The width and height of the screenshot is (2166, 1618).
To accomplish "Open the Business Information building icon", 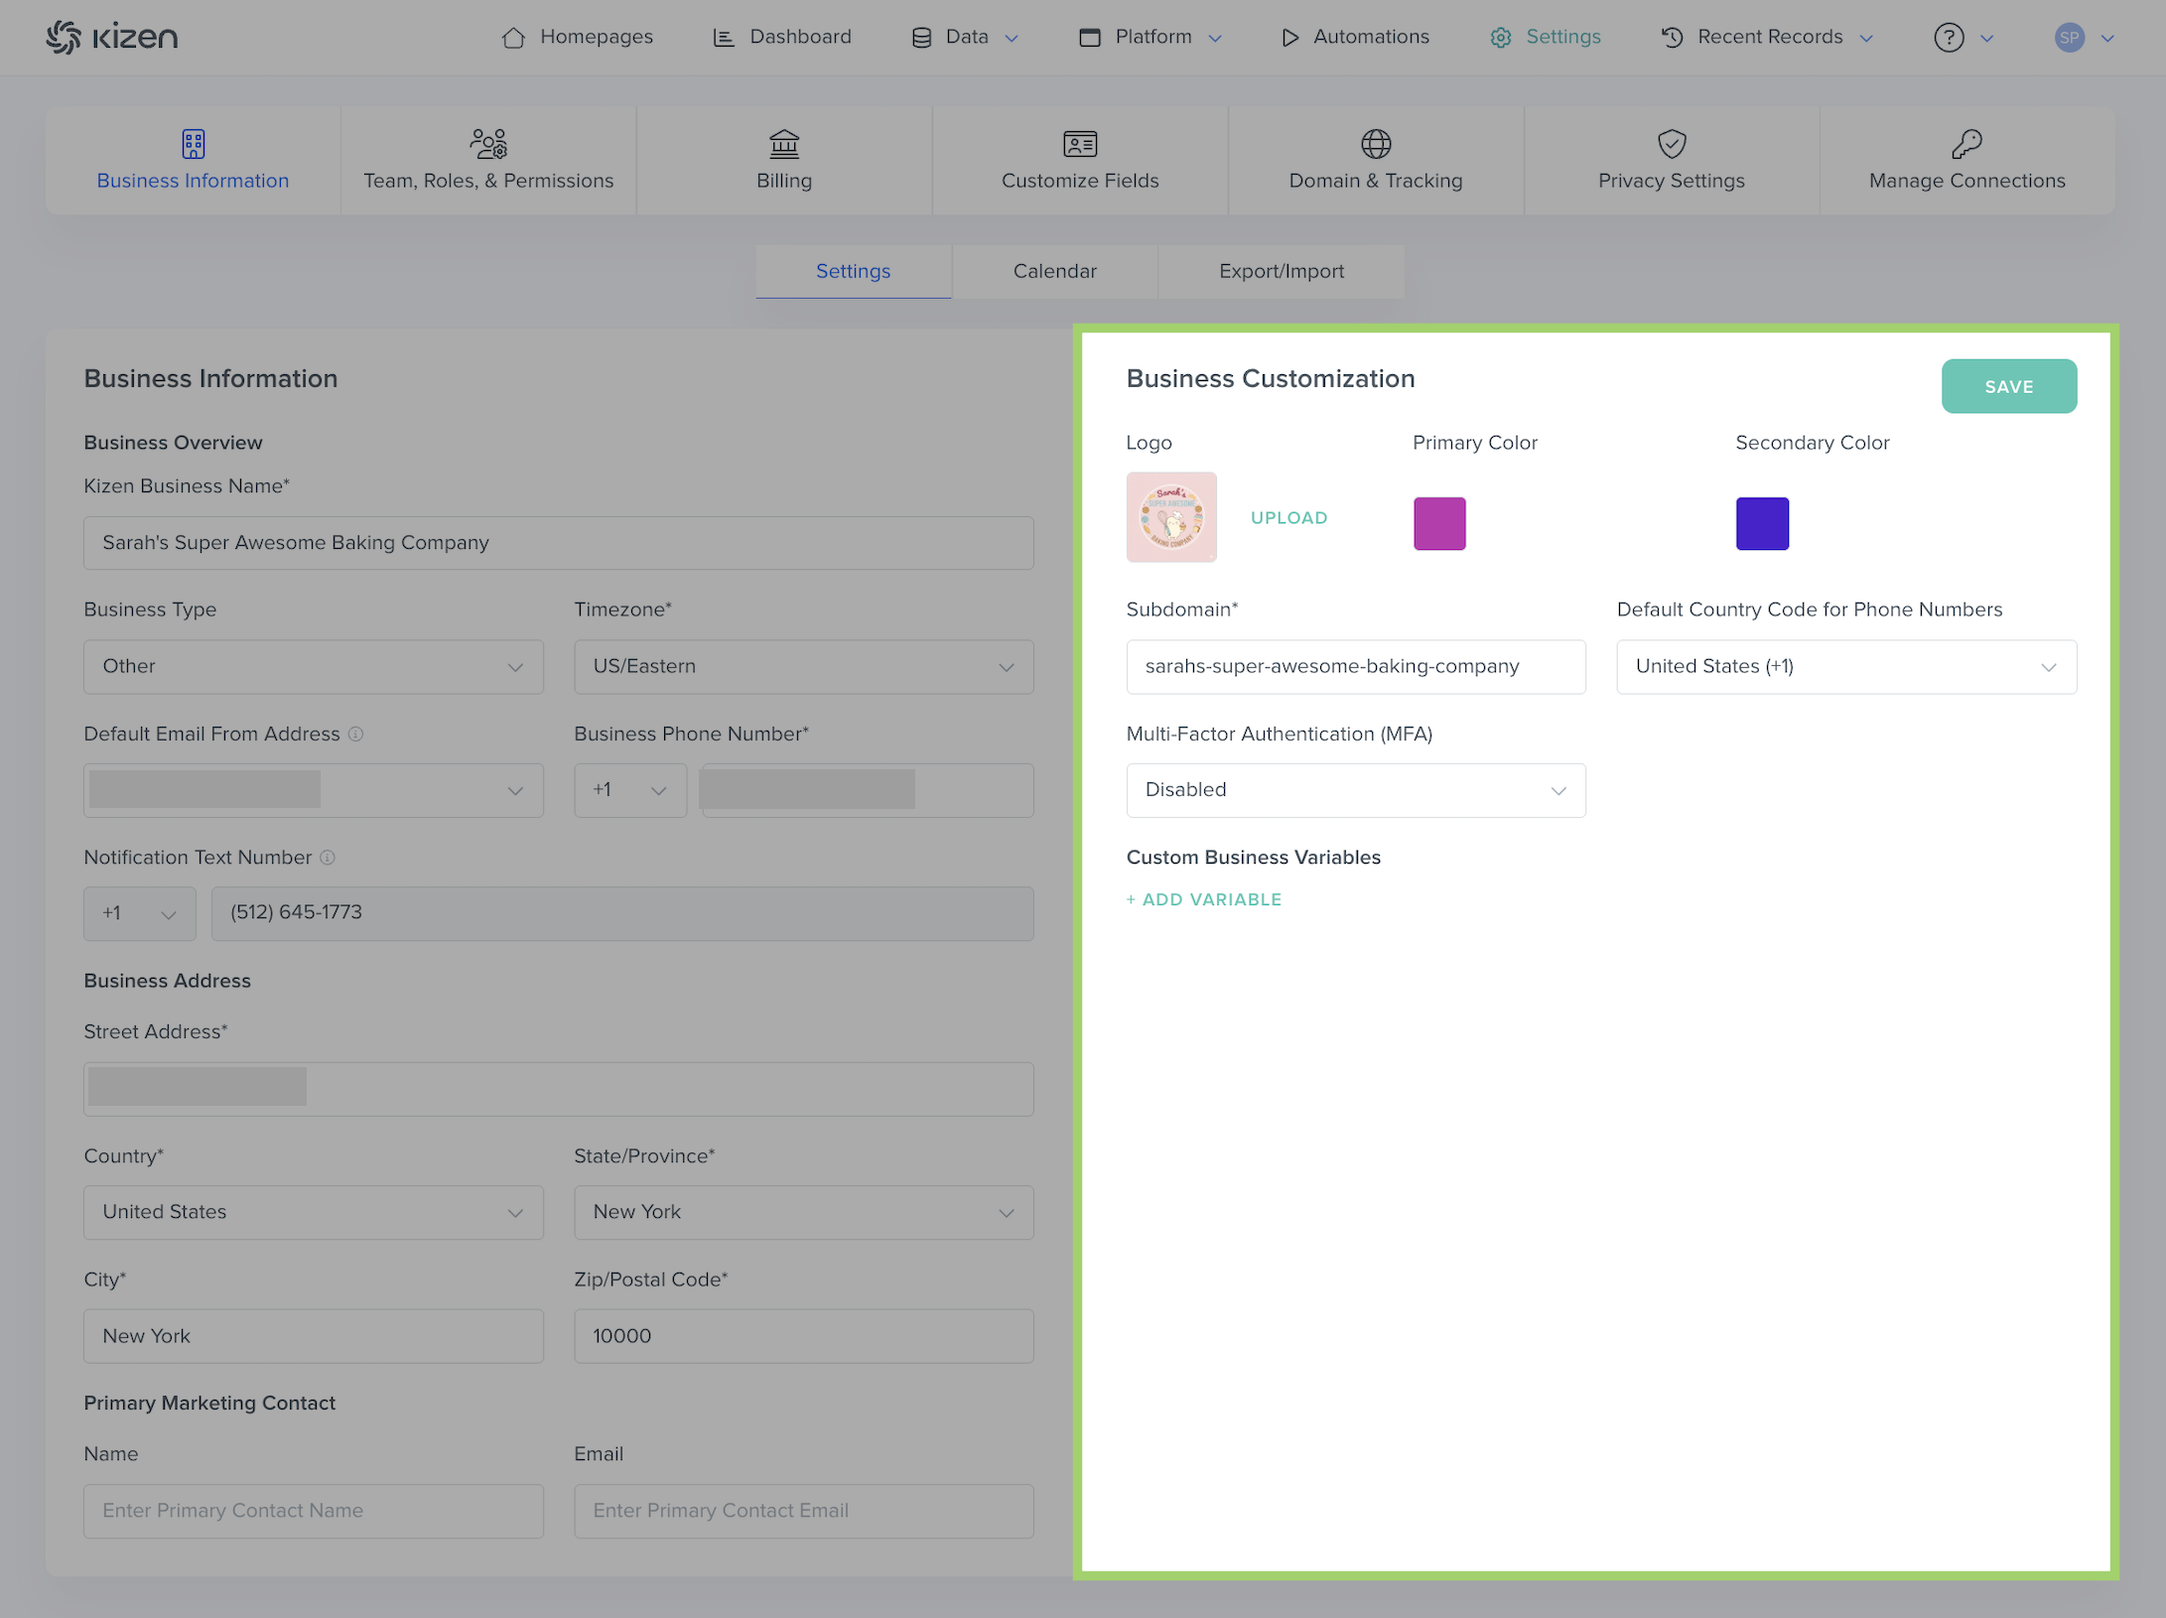I will pos(193,144).
